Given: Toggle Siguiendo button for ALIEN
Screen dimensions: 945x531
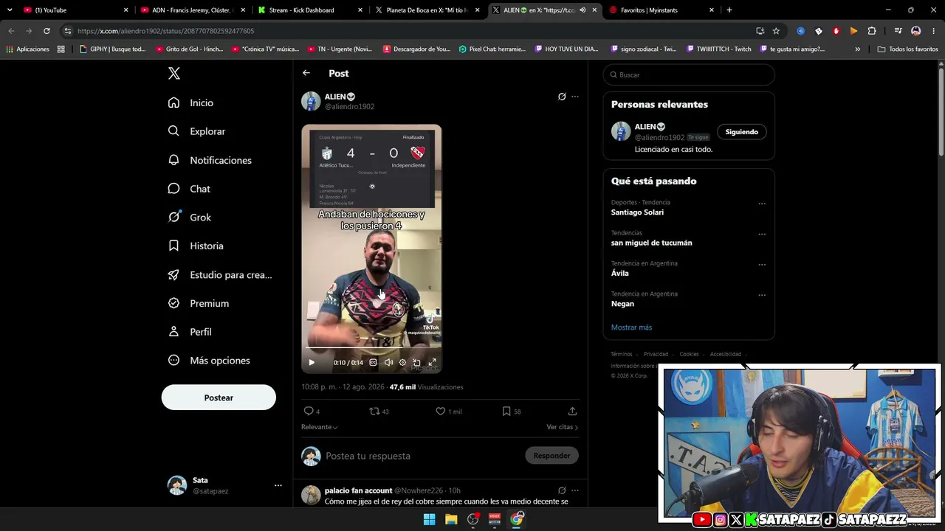Looking at the screenshot, I should pos(741,132).
